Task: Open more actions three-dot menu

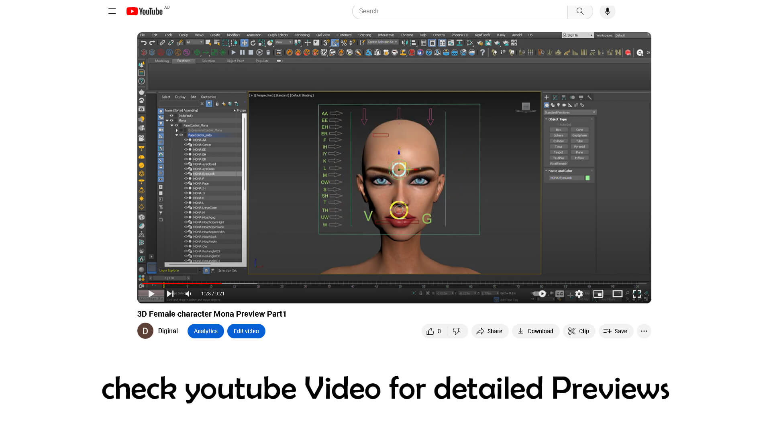Action: click(644, 331)
